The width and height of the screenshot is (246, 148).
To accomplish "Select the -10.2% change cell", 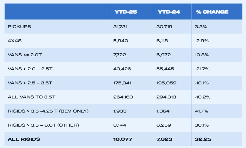I will pyautogui.click(x=202, y=97).
